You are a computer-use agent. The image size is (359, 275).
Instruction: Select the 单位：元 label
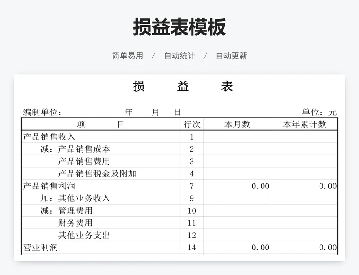pyautogui.click(x=319, y=112)
